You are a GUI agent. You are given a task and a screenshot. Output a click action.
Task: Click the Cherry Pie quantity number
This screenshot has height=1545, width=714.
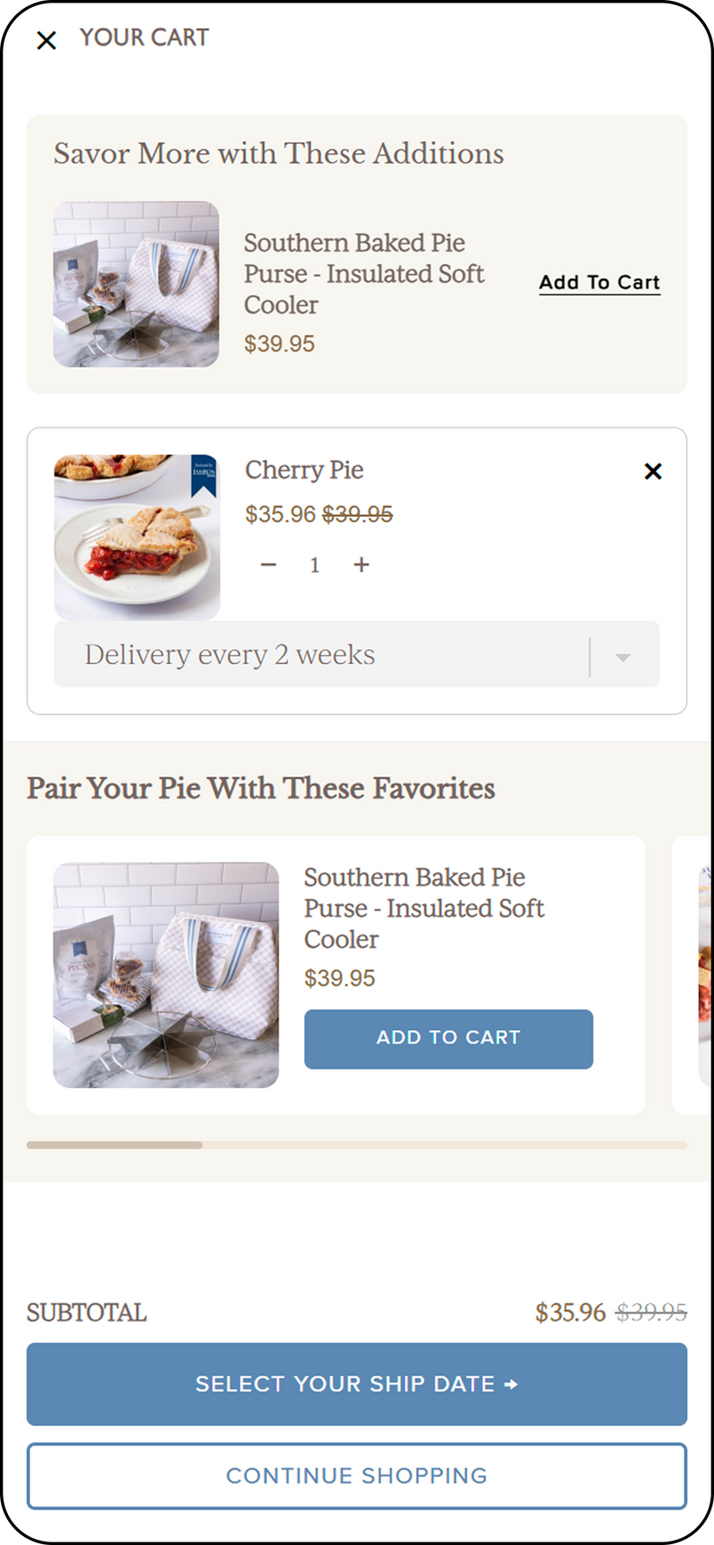(x=315, y=565)
